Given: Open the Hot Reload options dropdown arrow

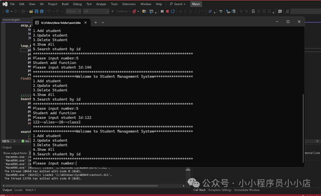Looking at the screenshot, I should pos(138,12).
